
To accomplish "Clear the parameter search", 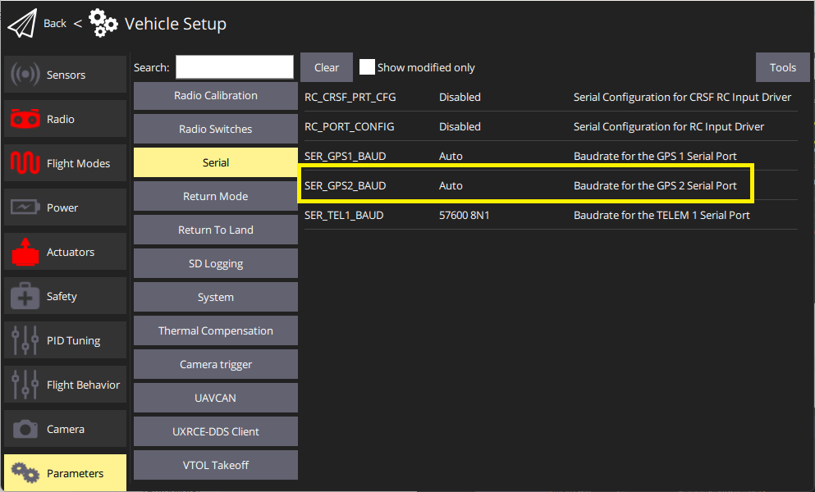I will point(326,67).
